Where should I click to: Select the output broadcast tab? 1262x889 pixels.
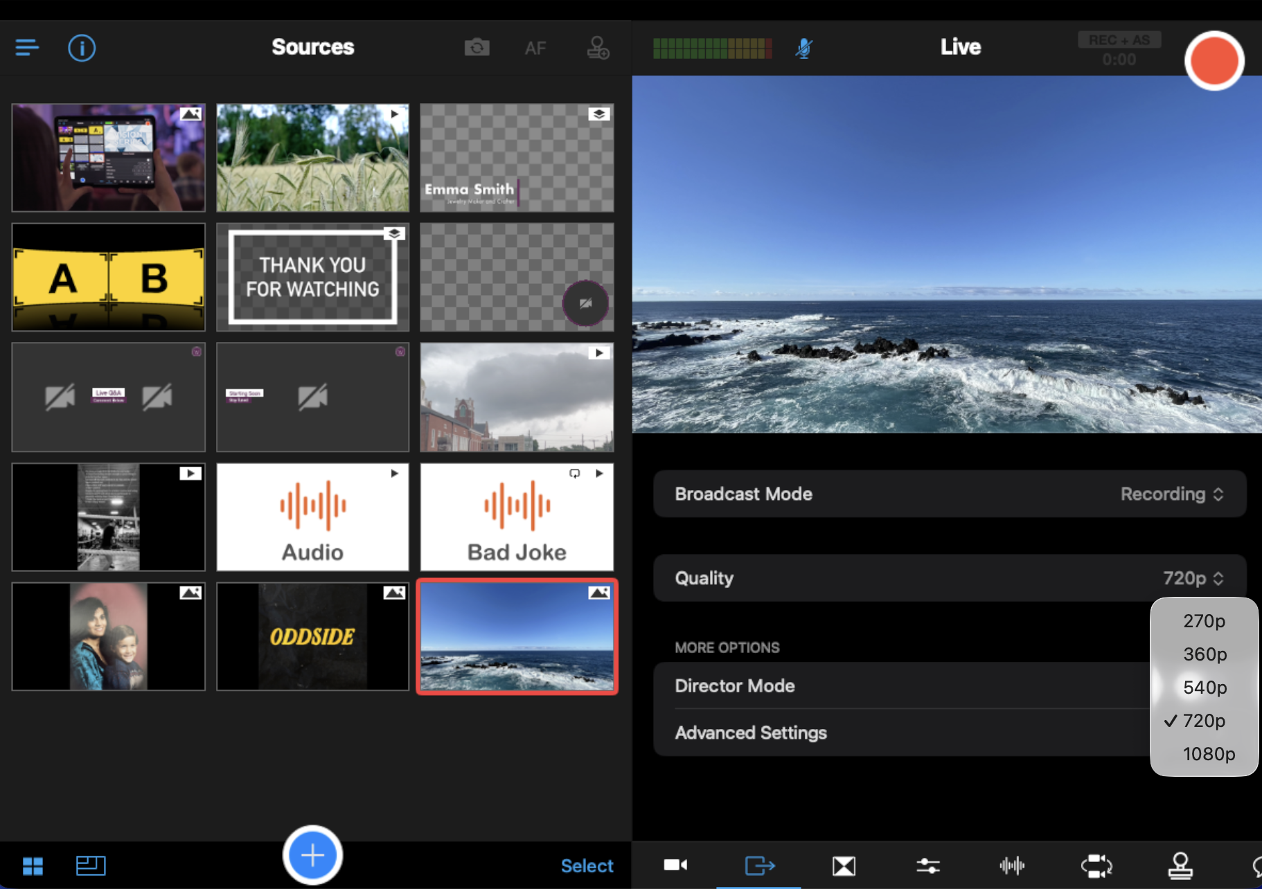(759, 865)
